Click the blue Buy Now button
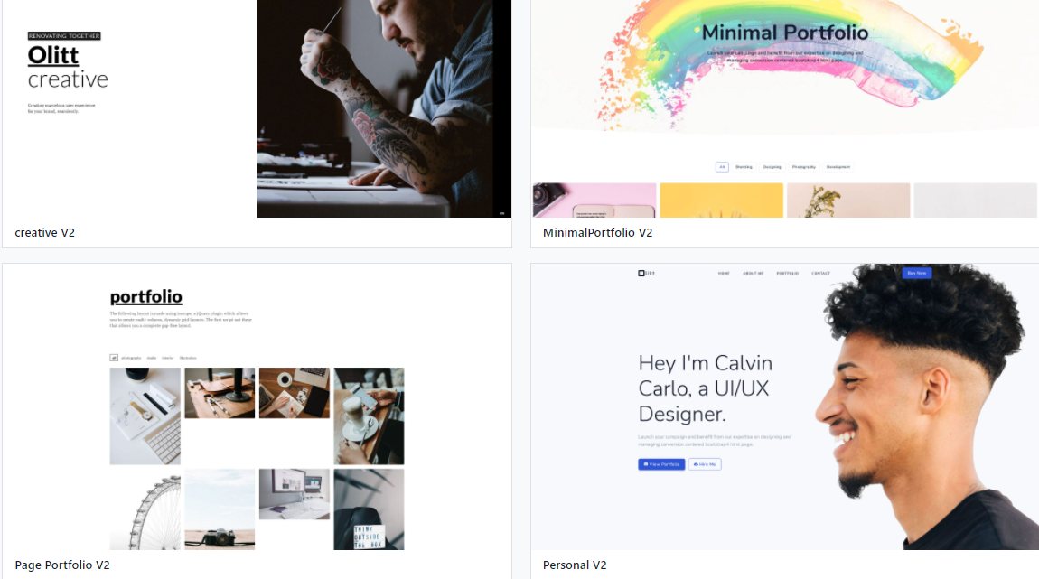Viewport: 1039px width, 579px height. pyautogui.click(x=916, y=273)
